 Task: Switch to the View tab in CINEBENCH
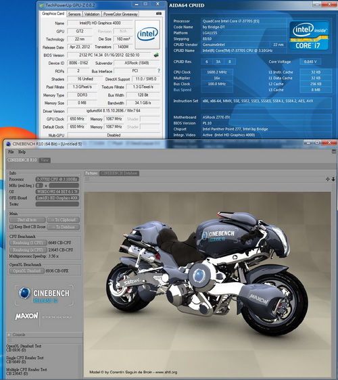[x=45, y=160]
